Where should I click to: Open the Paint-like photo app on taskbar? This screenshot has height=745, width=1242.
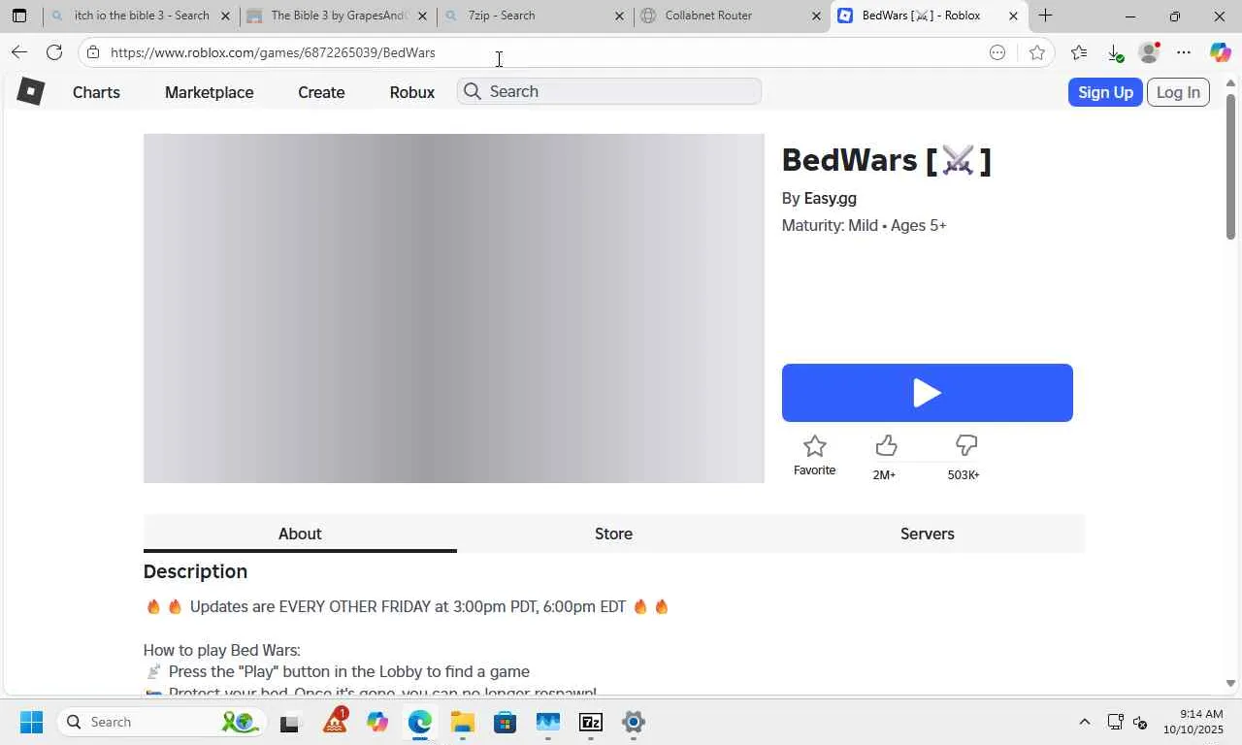pyautogui.click(x=547, y=722)
